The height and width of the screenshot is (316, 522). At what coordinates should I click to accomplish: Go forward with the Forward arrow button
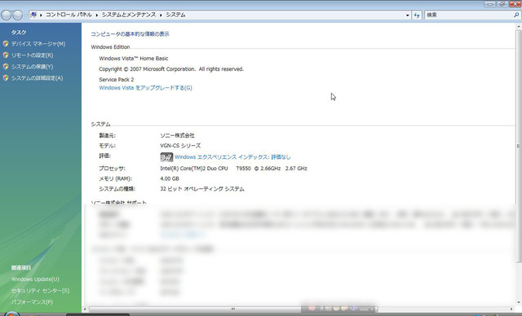[17, 15]
